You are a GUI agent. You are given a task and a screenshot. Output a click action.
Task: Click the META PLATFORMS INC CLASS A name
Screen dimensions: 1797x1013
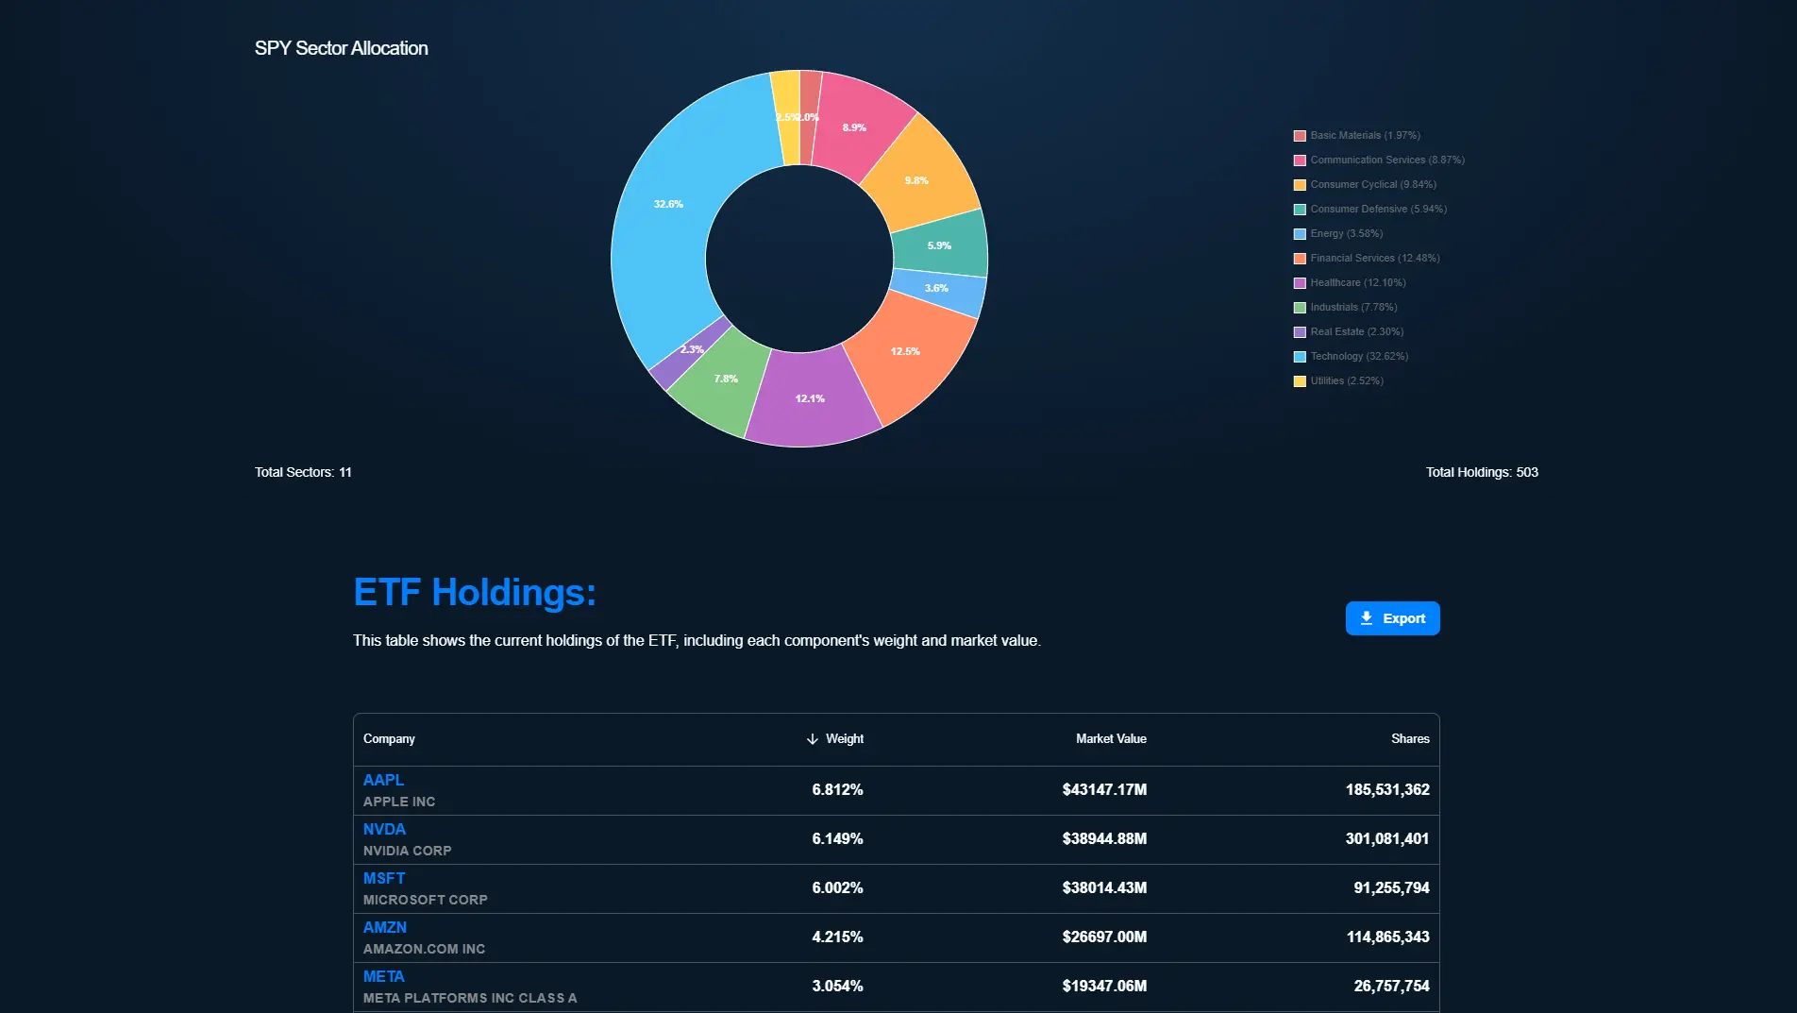click(x=470, y=998)
